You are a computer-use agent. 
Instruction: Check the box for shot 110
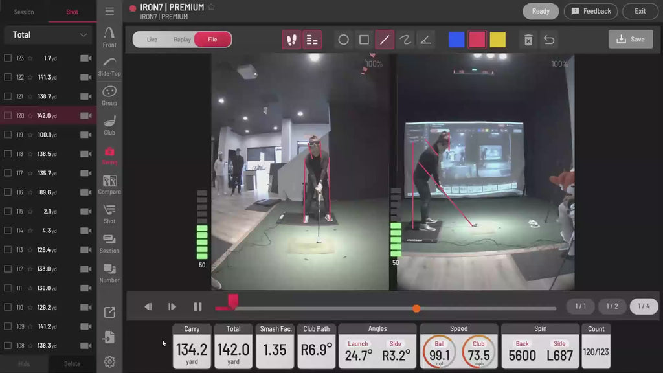coord(8,307)
